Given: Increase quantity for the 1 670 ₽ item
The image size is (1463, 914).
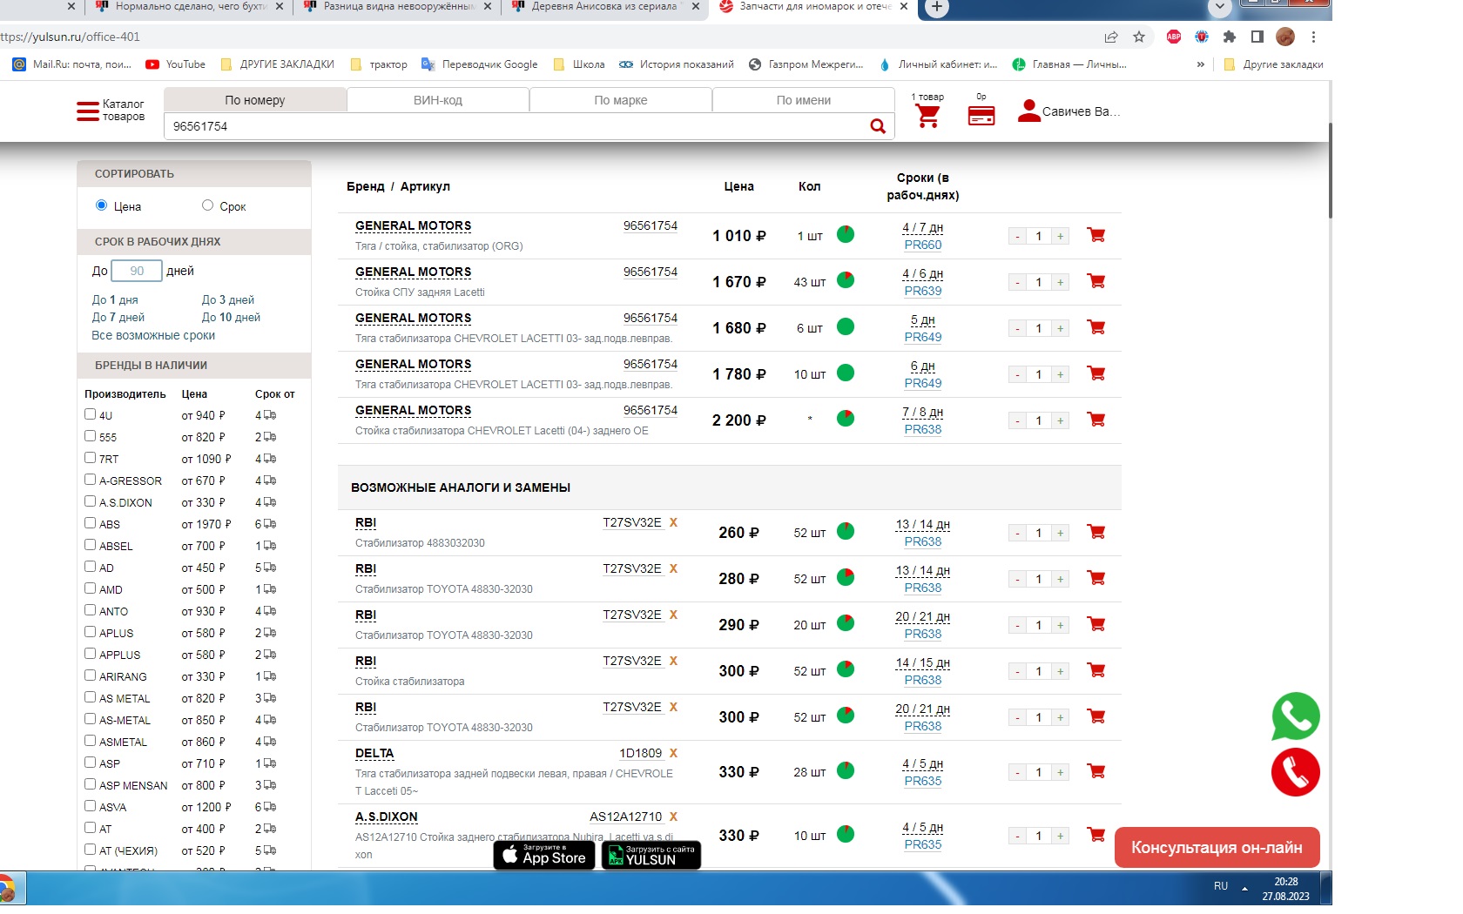Looking at the screenshot, I should 1060,282.
